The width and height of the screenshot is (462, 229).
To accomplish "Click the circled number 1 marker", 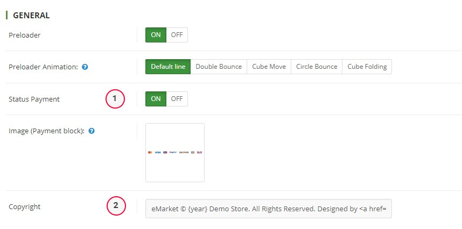I will pyautogui.click(x=115, y=99).
